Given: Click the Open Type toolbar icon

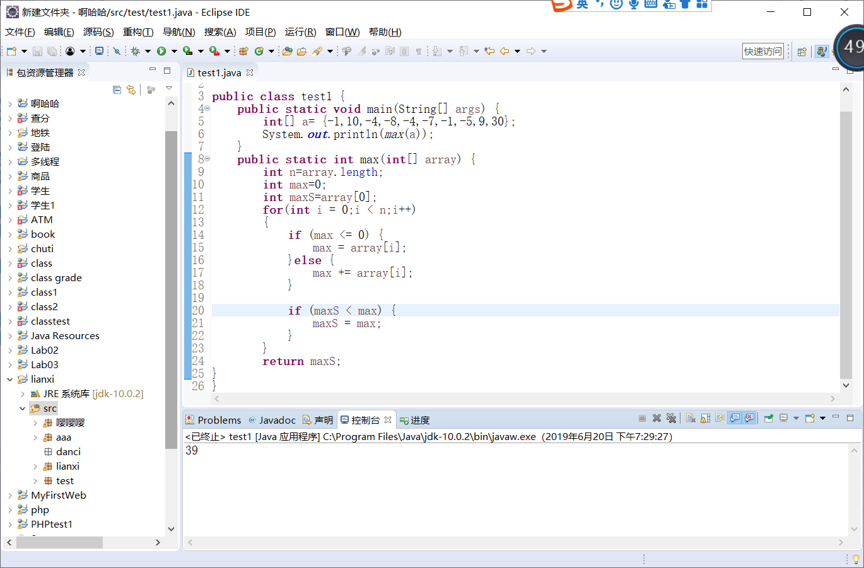Looking at the screenshot, I should pos(287,51).
